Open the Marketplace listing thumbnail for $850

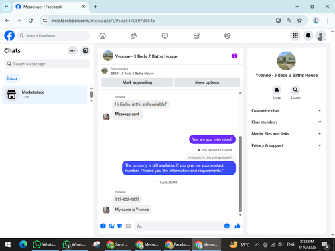(x=105, y=71)
